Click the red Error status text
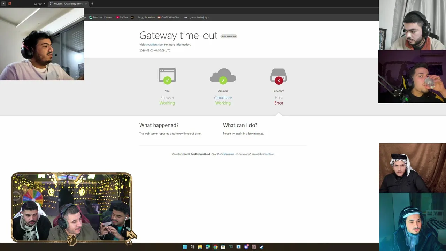 click(279, 103)
